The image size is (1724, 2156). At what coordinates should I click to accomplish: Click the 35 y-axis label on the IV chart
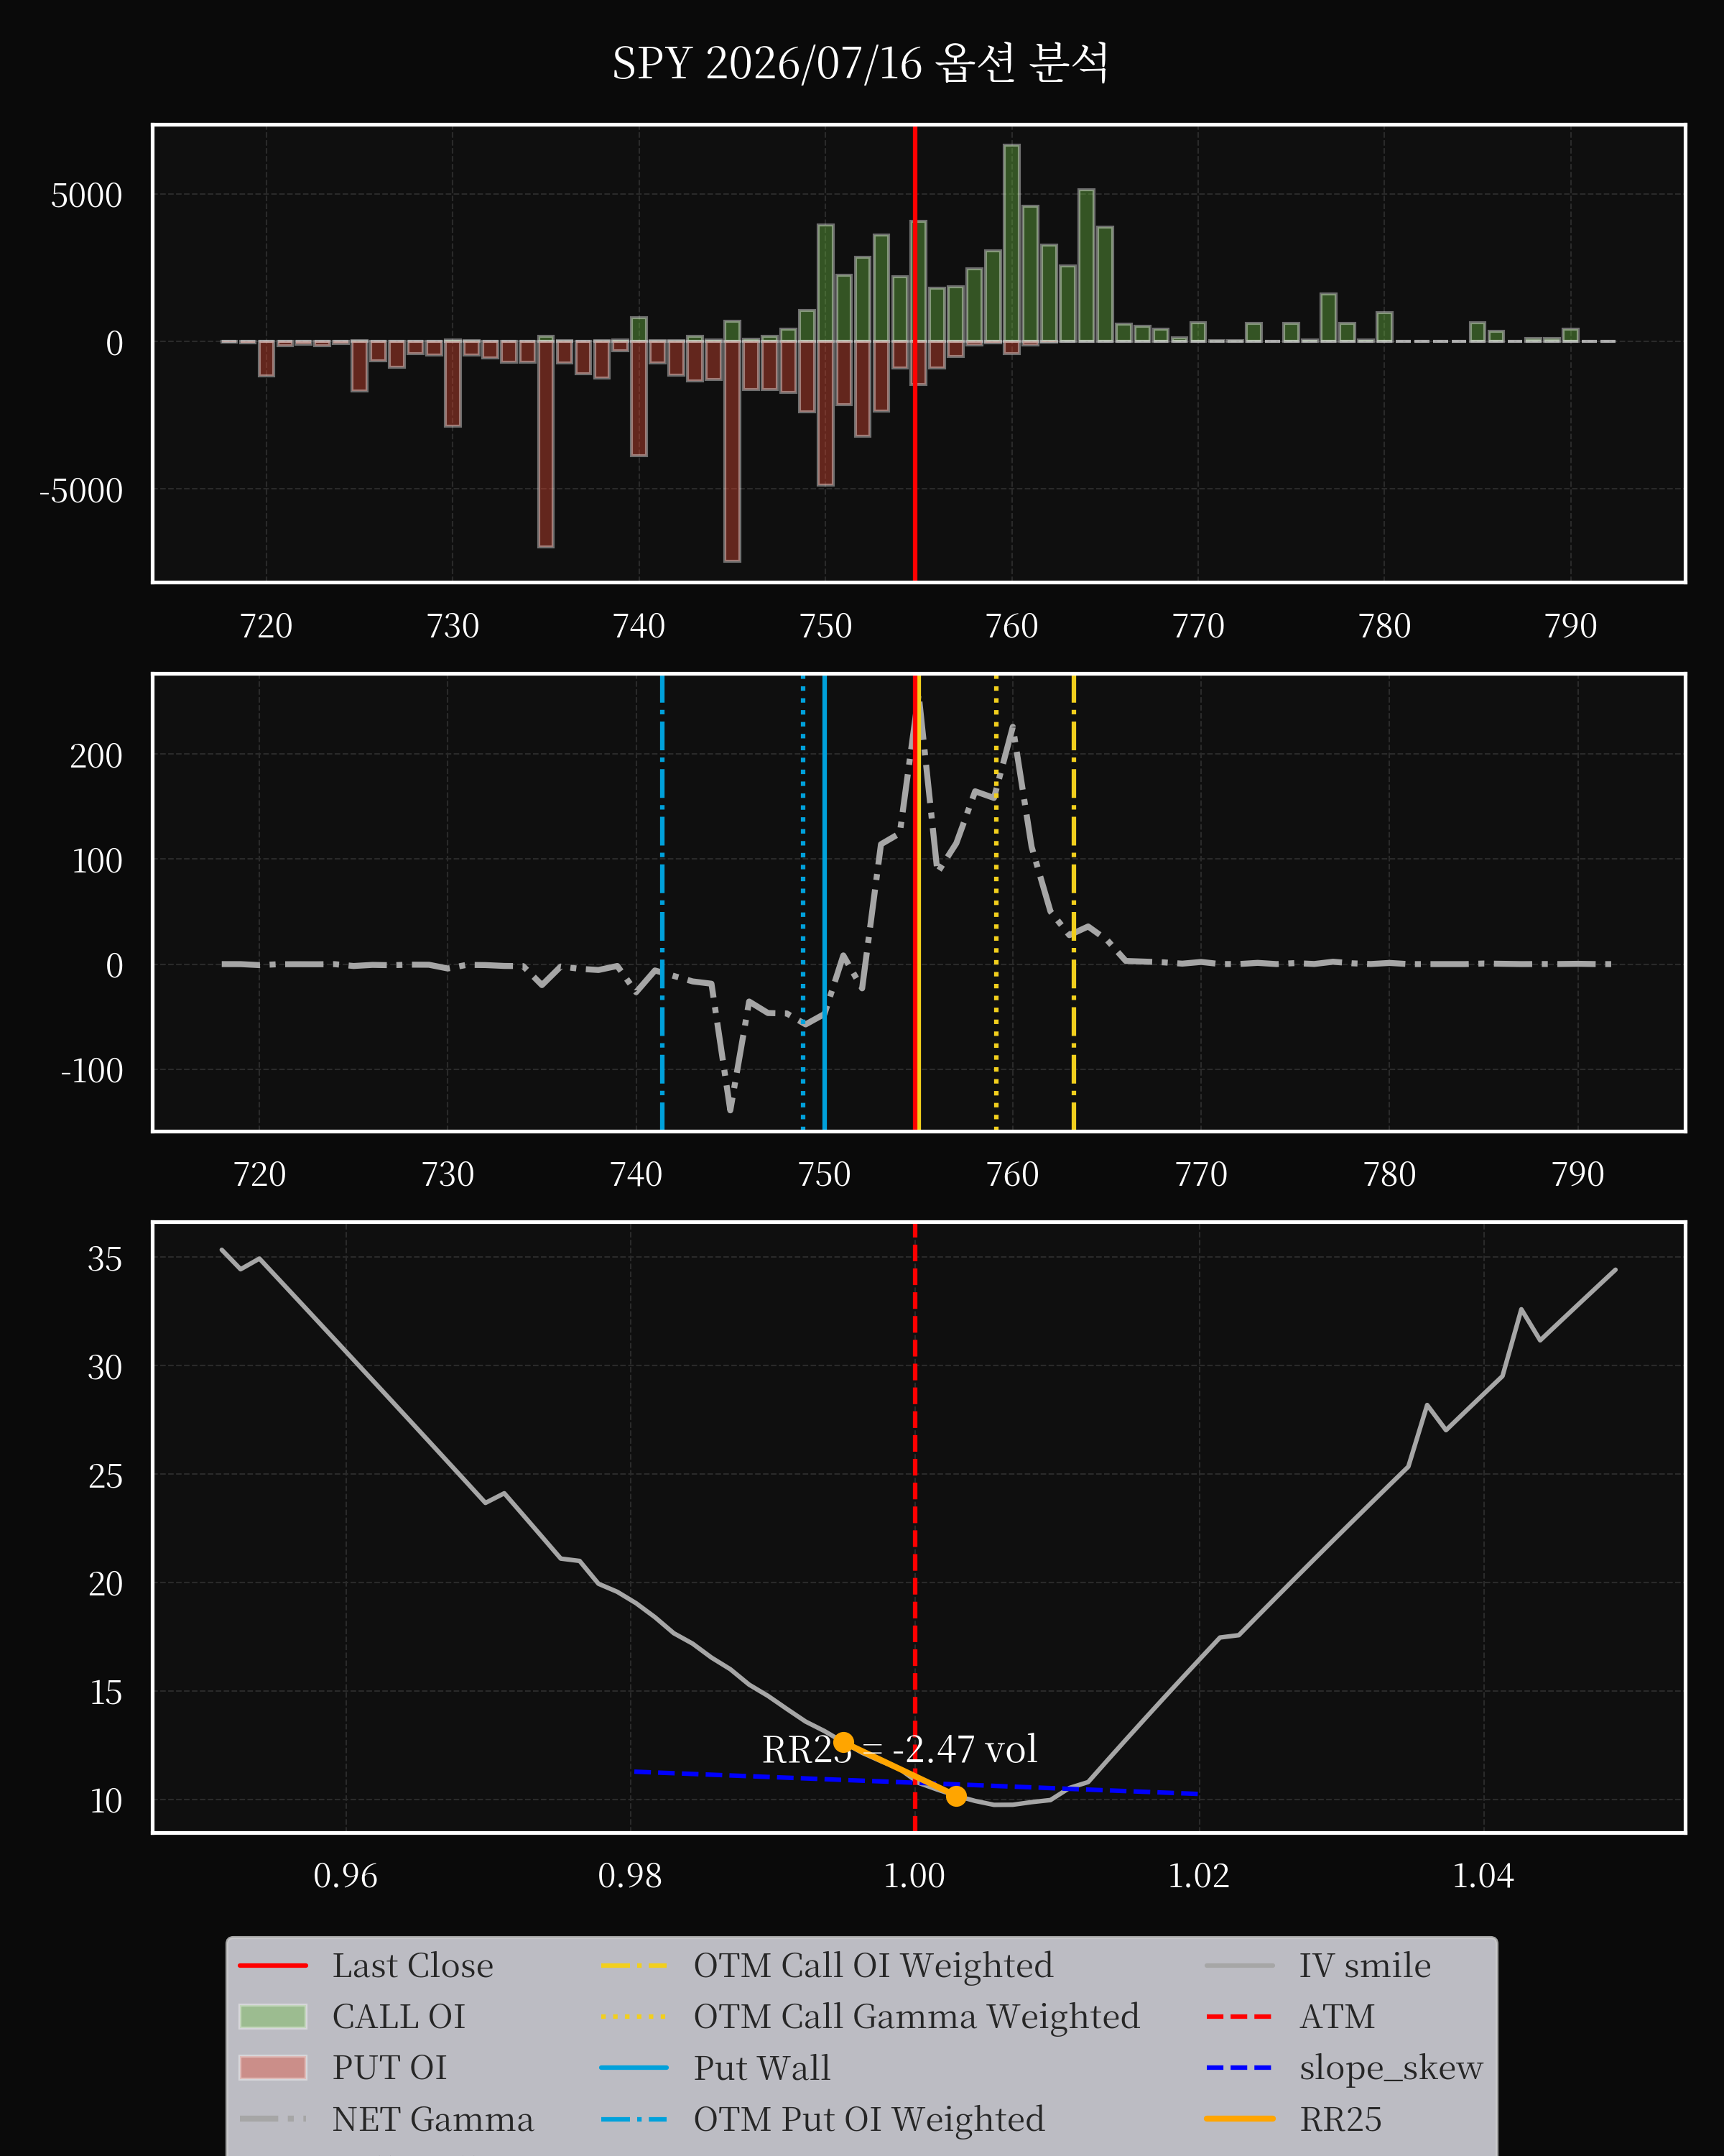pos(105,1259)
